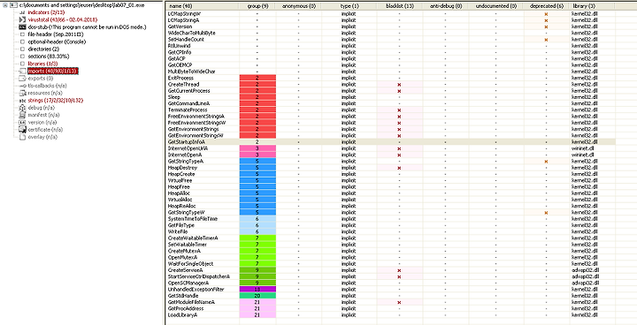This screenshot has height=325, width=637.
Task: Click the debug node icon
Action: pos(23,108)
